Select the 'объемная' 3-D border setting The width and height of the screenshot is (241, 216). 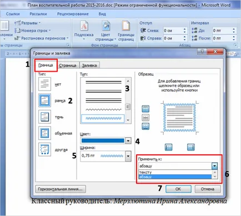tap(44, 133)
